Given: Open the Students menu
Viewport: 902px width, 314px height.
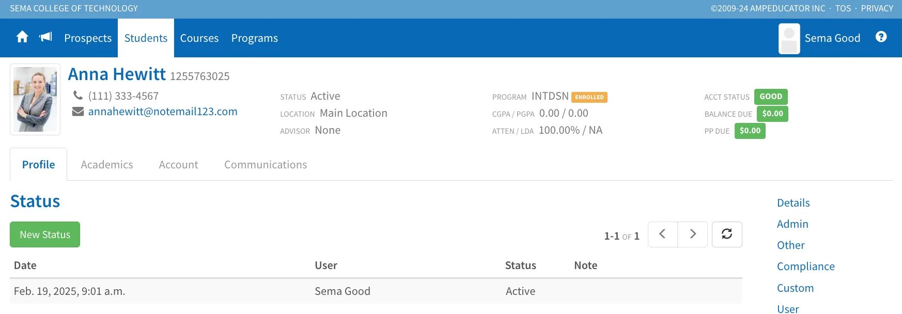Looking at the screenshot, I should (x=146, y=38).
